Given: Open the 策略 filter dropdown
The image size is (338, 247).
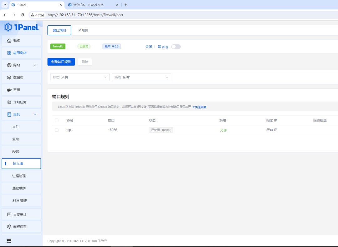Looking at the screenshot, I should pos(141,77).
